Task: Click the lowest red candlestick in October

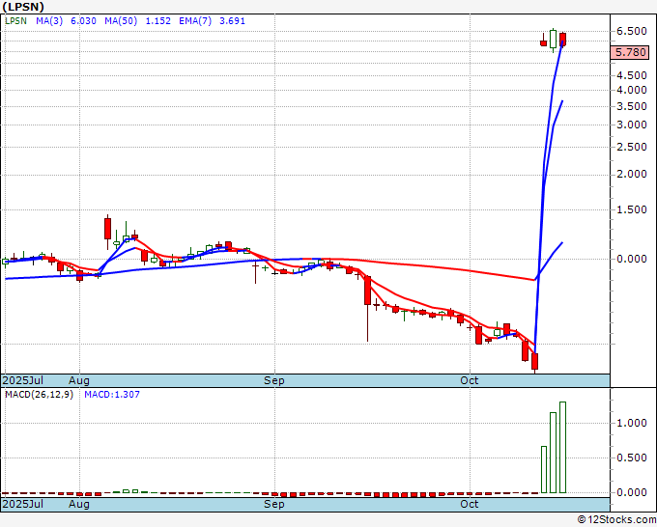Action: 534,362
